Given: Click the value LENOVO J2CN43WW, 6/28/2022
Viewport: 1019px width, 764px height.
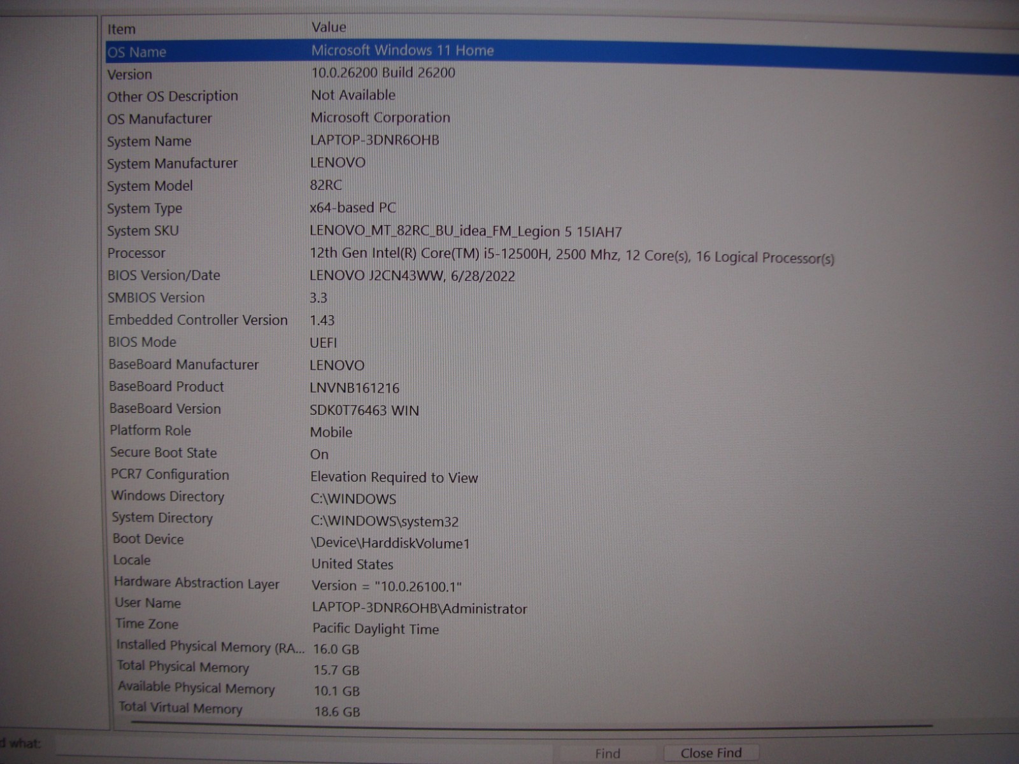Looking at the screenshot, I should click(x=412, y=276).
